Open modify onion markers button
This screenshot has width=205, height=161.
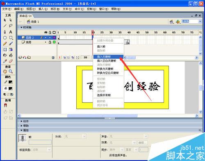(77, 57)
